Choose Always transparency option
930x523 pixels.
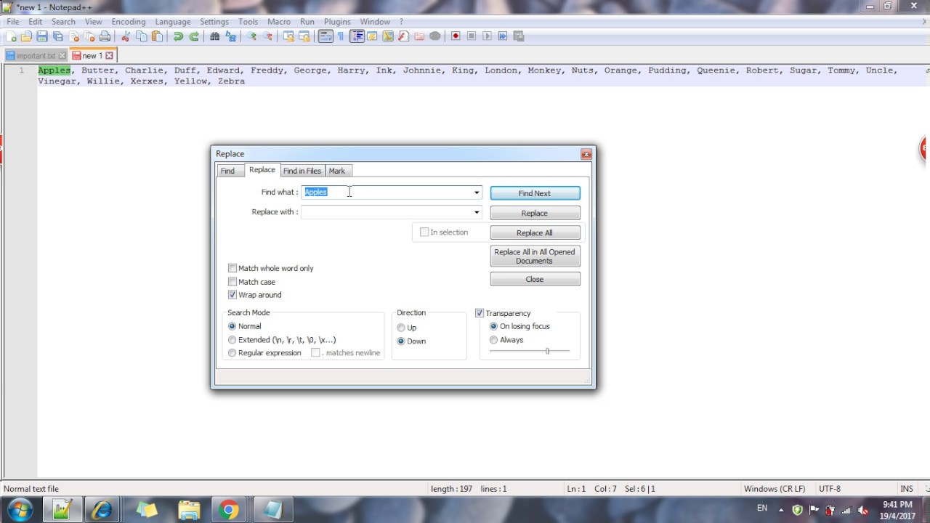494,340
